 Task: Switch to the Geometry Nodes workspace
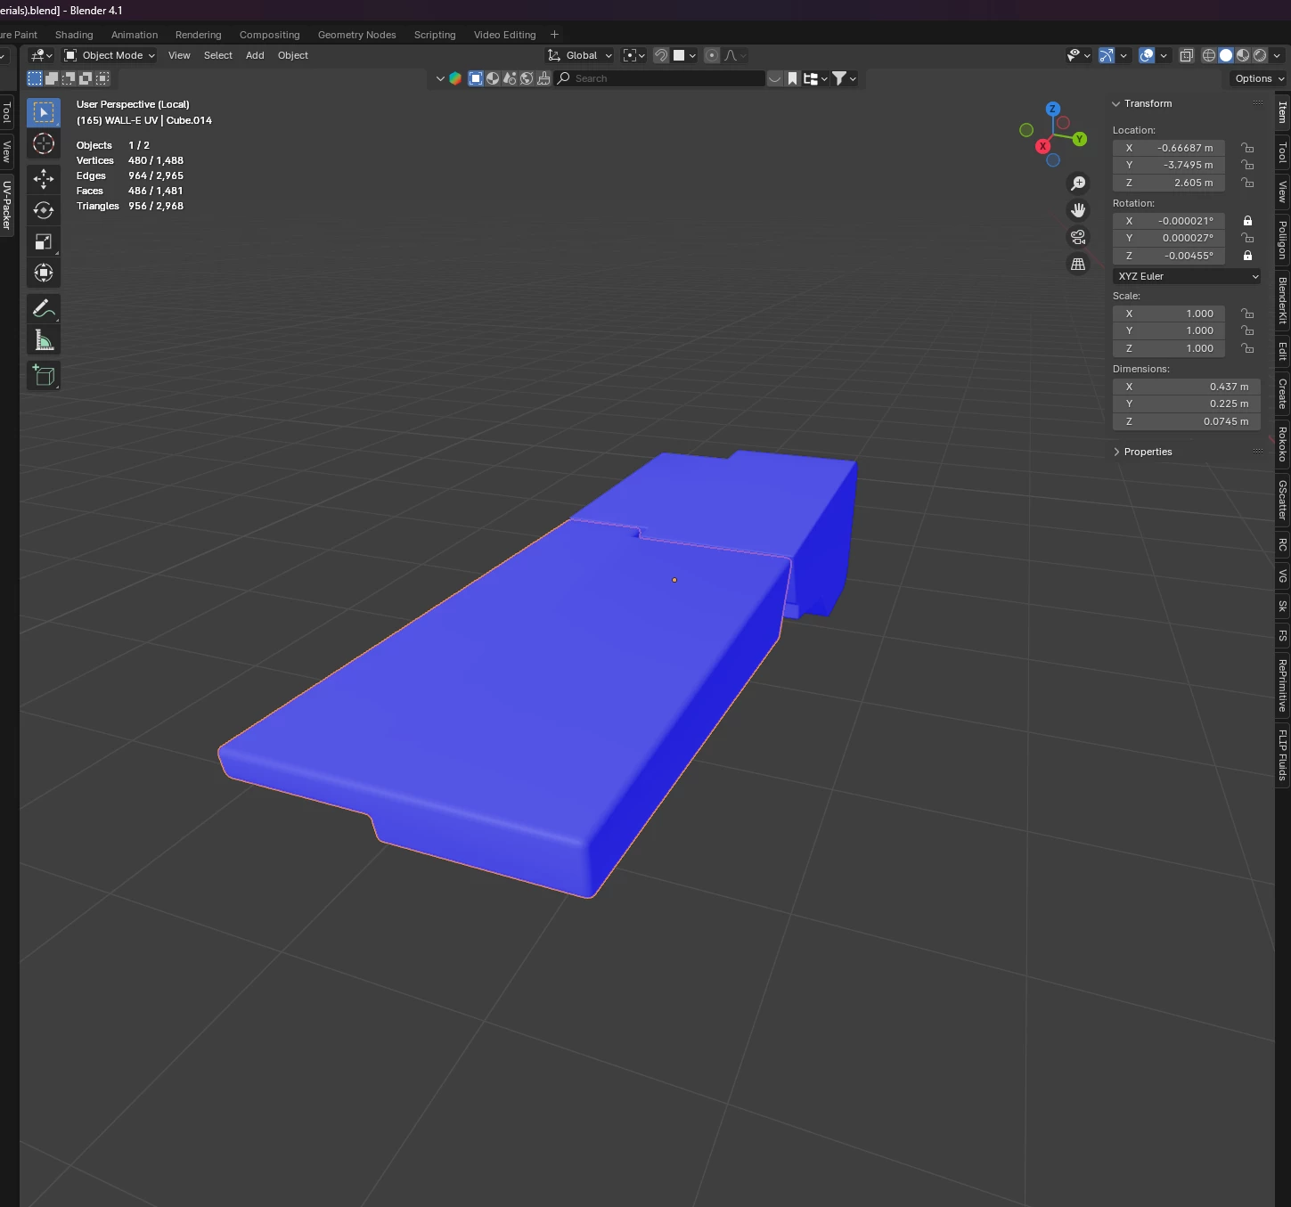tap(356, 35)
